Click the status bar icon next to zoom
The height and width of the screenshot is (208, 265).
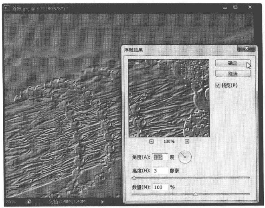pos(29,202)
